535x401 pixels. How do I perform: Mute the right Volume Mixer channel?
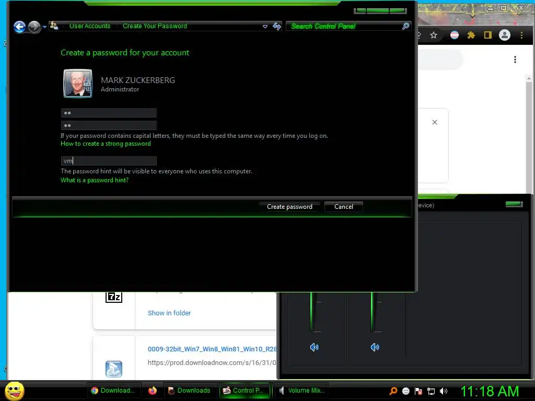[x=374, y=347]
